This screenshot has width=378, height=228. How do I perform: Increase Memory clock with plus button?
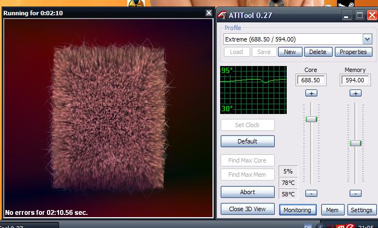(x=356, y=93)
